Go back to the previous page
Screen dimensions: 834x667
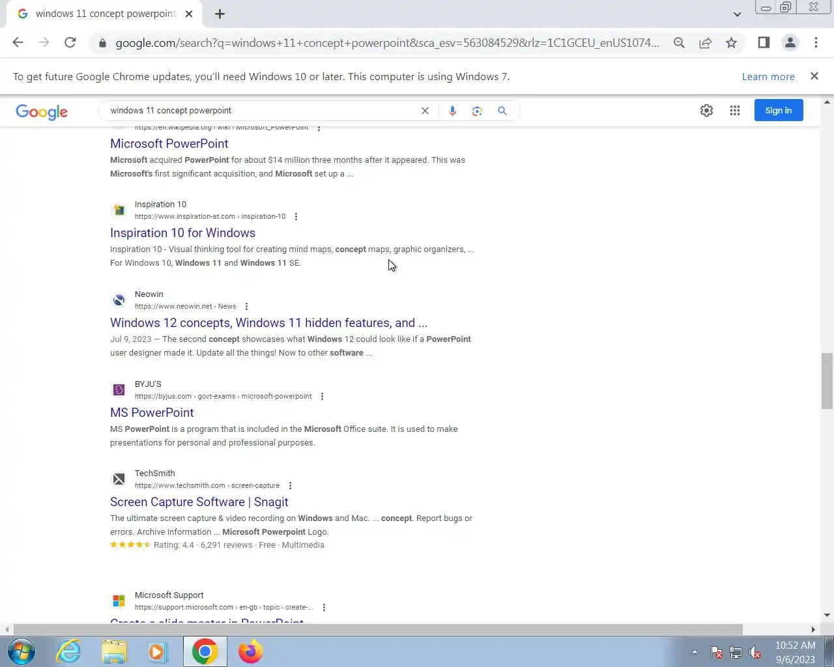(18, 42)
